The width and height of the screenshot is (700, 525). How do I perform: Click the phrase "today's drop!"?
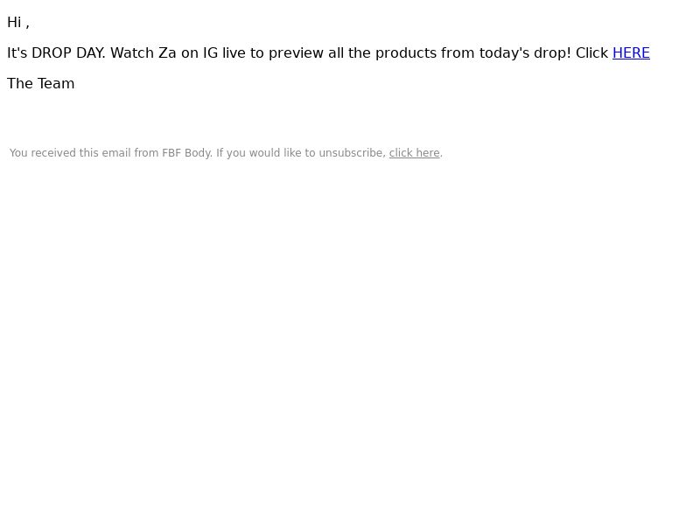coord(525,53)
